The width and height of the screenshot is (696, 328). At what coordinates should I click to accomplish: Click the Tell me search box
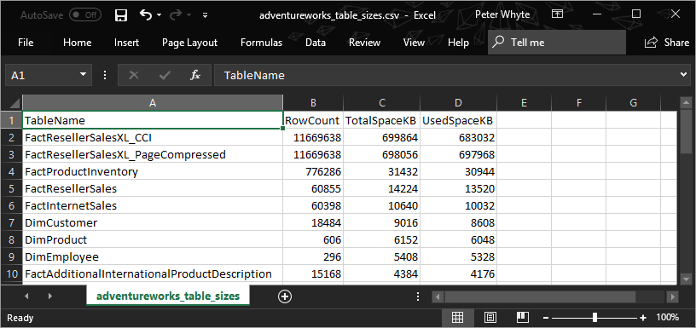pyautogui.click(x=557, y=43)
